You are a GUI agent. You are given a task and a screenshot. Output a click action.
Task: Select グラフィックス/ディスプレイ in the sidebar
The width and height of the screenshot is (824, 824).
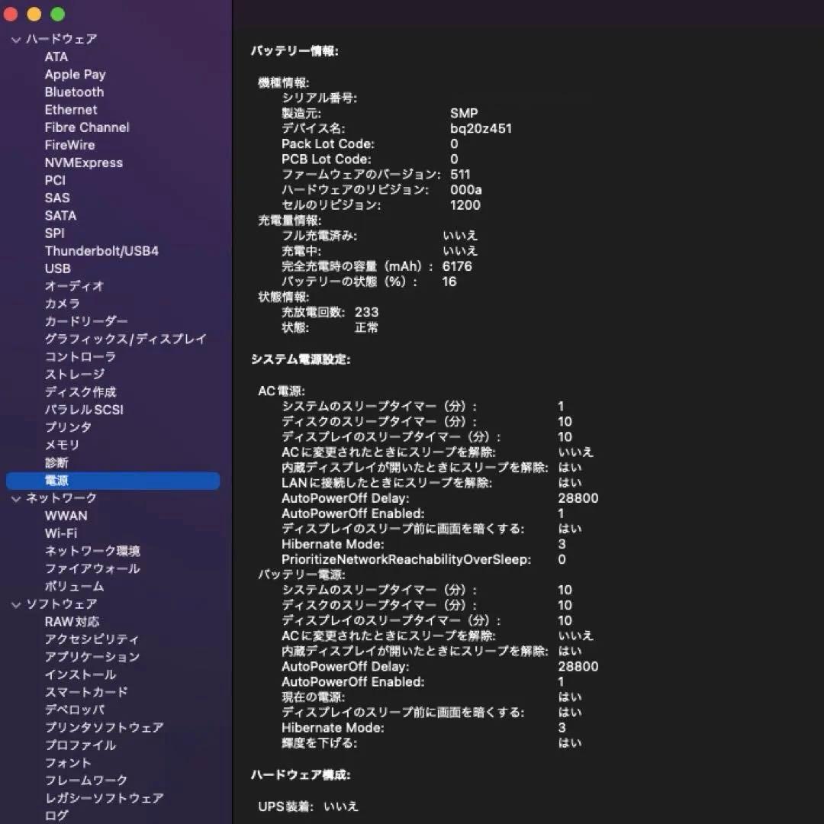(124, 339)
